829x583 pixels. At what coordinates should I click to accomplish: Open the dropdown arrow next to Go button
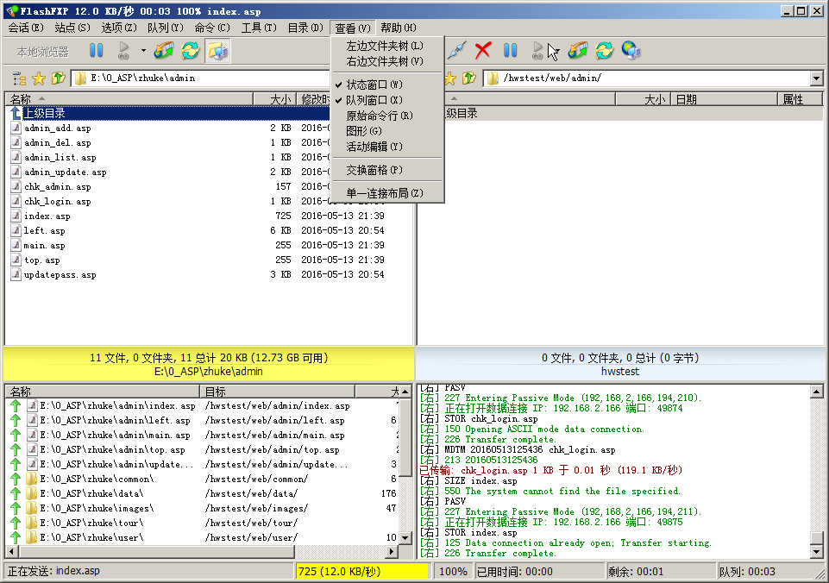click(x=143, y=51)
